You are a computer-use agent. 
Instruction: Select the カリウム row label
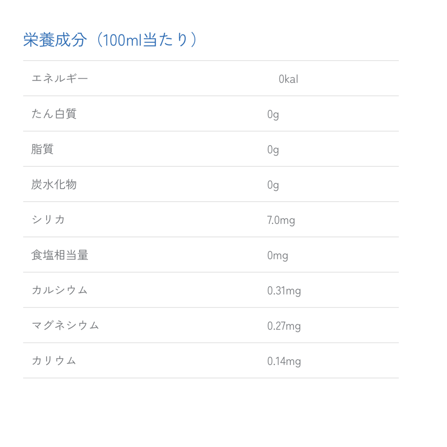point(54,361)
